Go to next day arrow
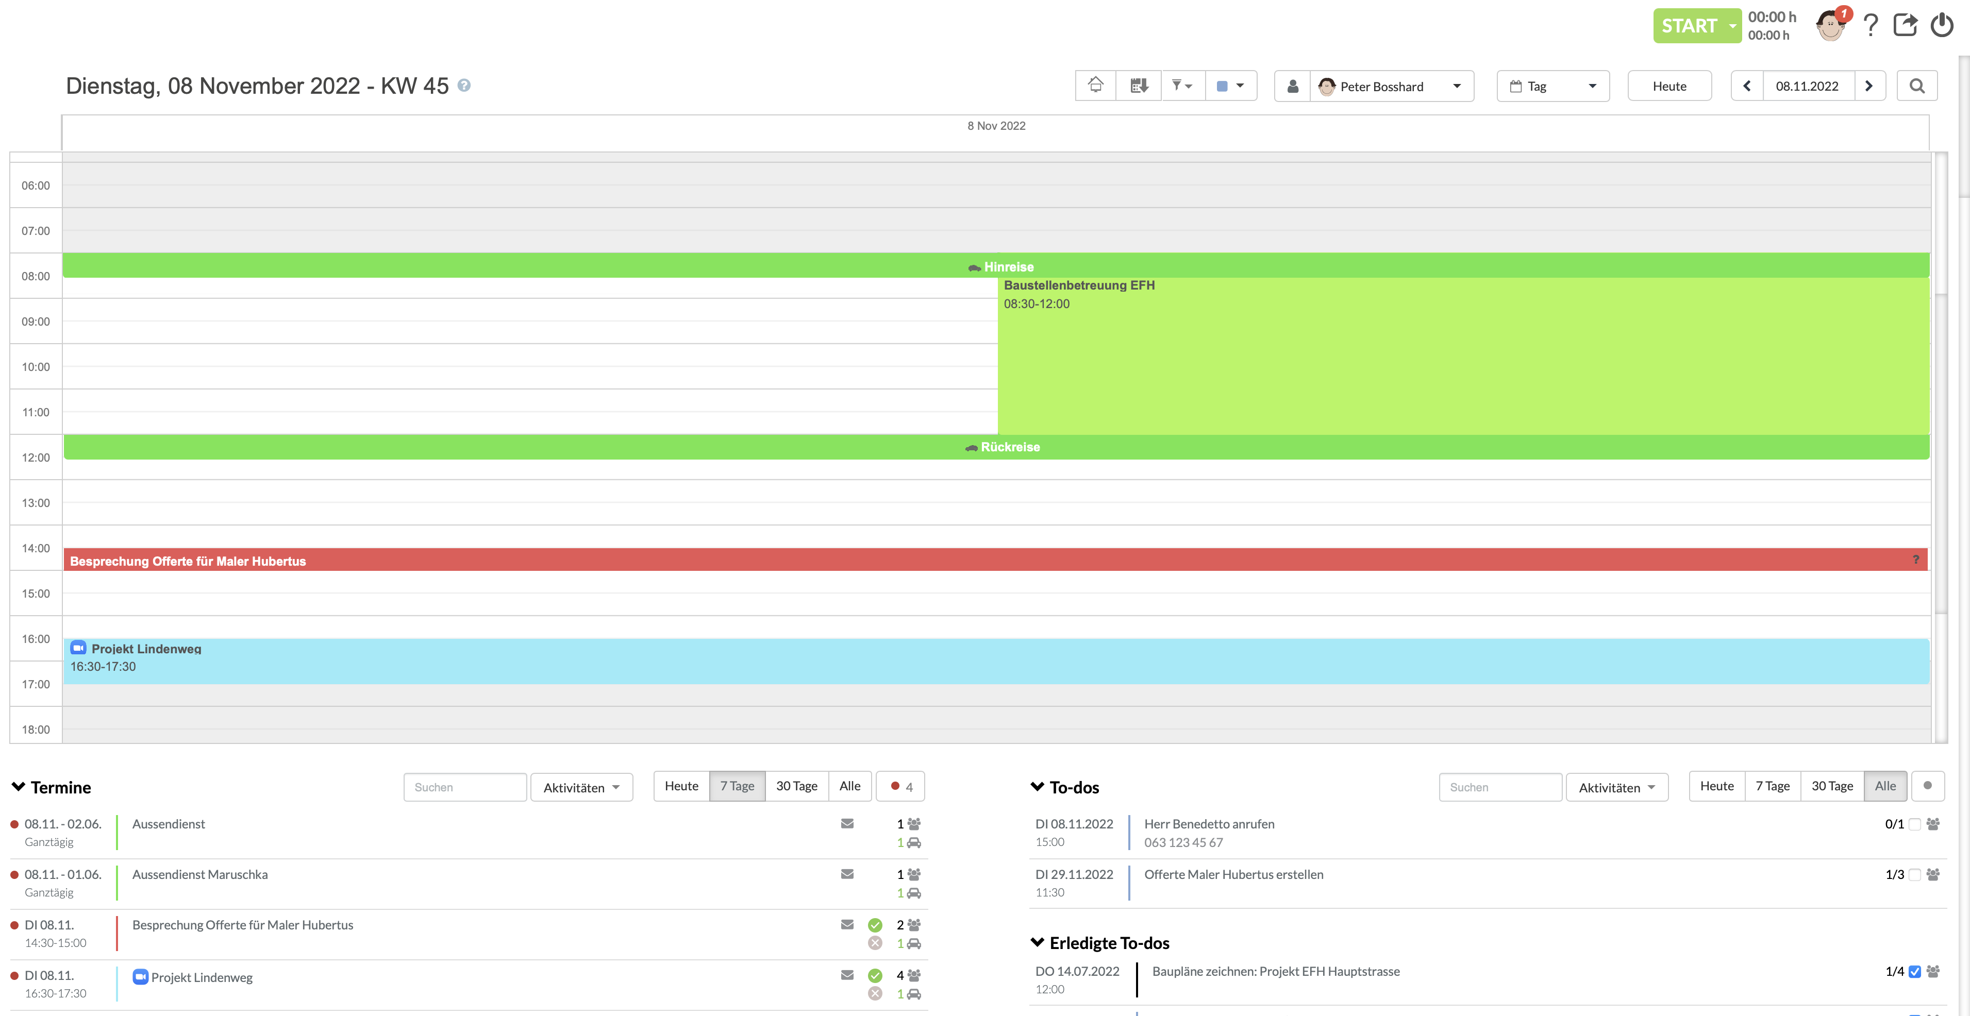 click(1869, 86)
